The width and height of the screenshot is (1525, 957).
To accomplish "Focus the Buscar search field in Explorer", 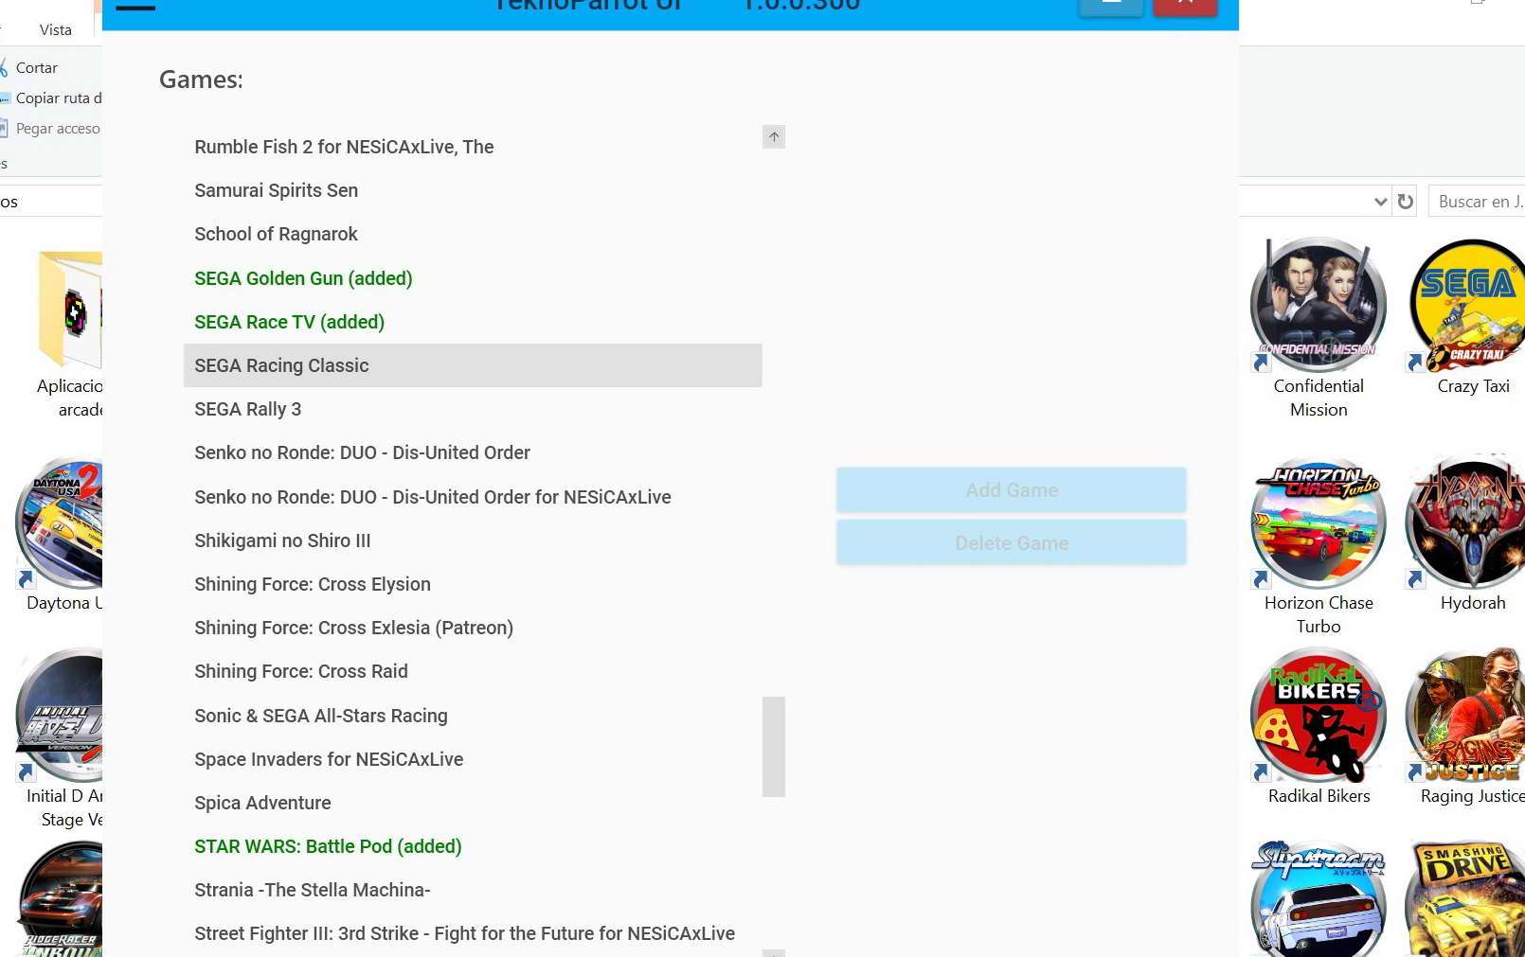I will [1477, 202].
